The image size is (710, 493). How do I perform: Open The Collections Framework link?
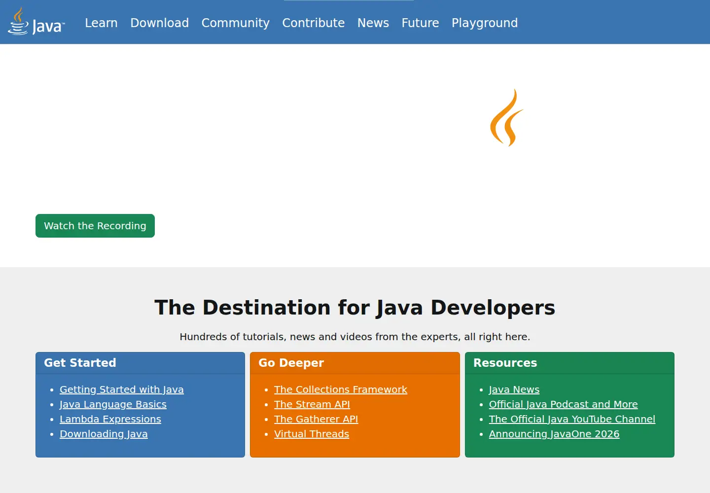pos(341,389)
